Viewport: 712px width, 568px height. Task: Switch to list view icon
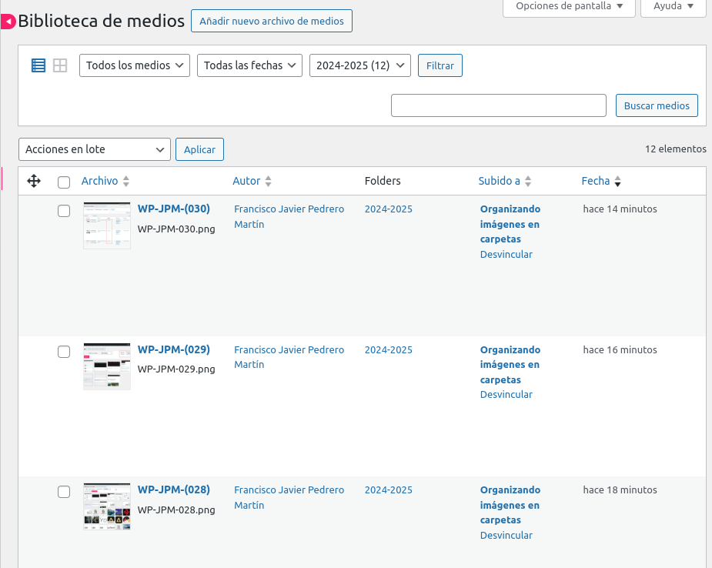[x=38, y=65]
